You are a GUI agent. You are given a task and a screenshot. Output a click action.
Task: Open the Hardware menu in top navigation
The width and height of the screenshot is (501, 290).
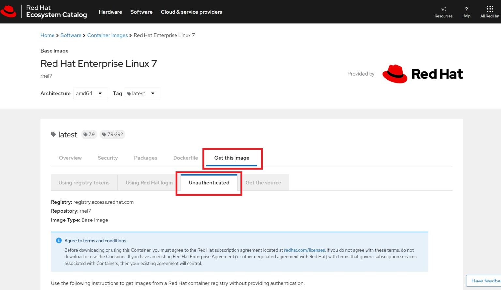pos(110,12)
